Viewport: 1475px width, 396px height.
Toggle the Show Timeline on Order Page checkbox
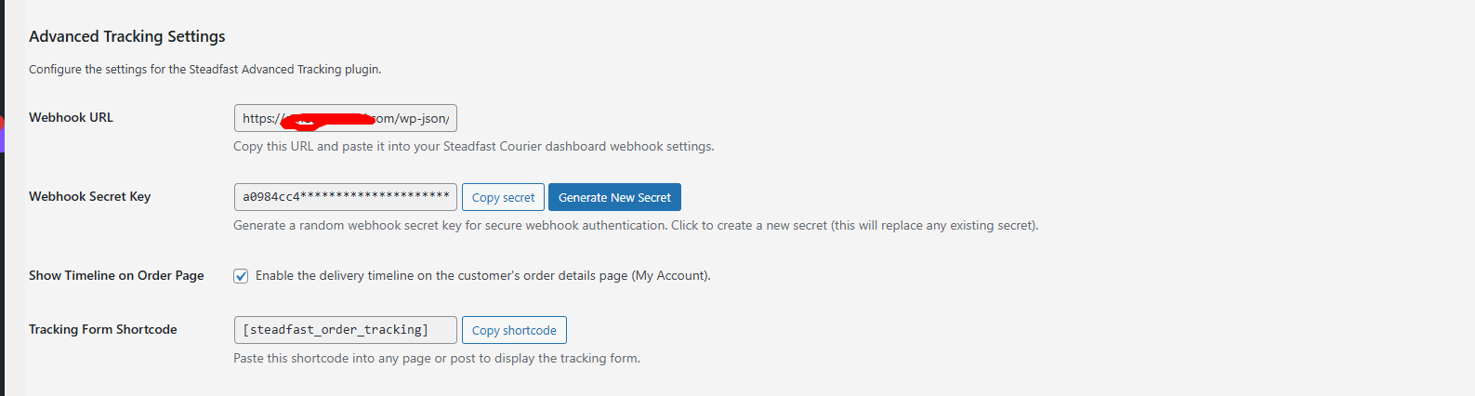241,276
